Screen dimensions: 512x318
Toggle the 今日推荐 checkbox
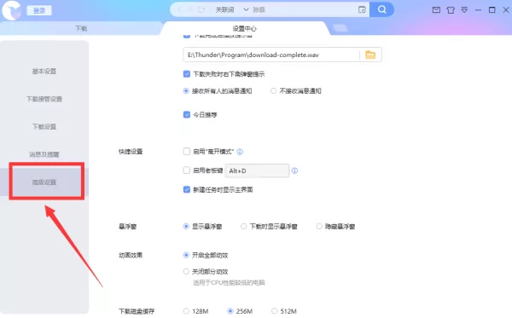coord(186,114)
